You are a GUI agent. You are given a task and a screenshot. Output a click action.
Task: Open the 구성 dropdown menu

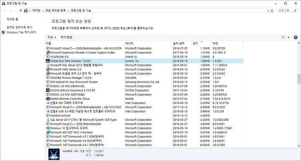pos(52,37)
